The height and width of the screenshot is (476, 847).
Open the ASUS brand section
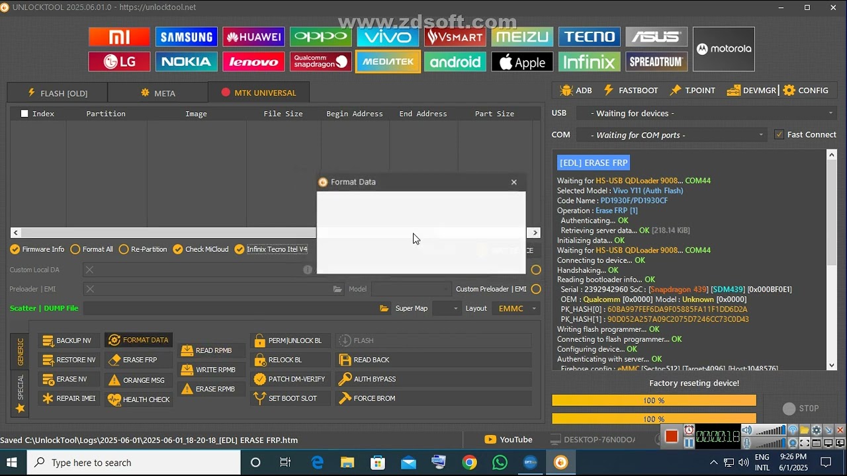point(656,37)
